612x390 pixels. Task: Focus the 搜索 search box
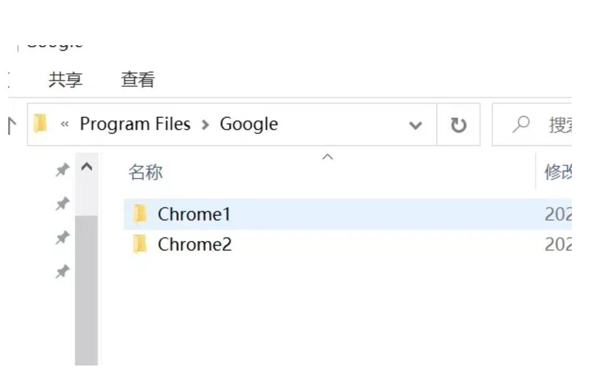[x=559, y=125]
